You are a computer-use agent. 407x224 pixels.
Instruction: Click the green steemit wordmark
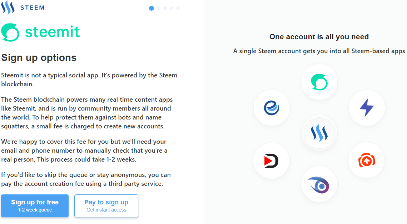pos(53,32)
